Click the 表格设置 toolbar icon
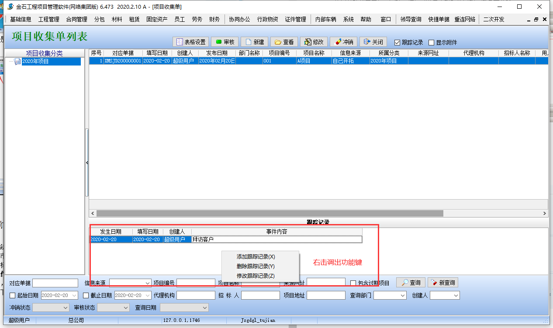The width and height of the screenshot is (553, 328). 191,42
